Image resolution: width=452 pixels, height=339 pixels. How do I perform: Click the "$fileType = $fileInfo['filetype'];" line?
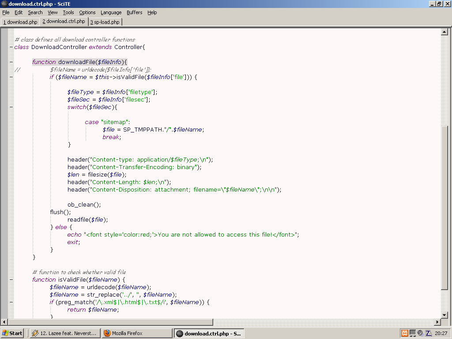(113, 92)
